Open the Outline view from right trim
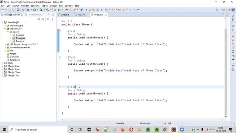Image resolution: width=236 pixels, height=133 pixels. [233, 30]
